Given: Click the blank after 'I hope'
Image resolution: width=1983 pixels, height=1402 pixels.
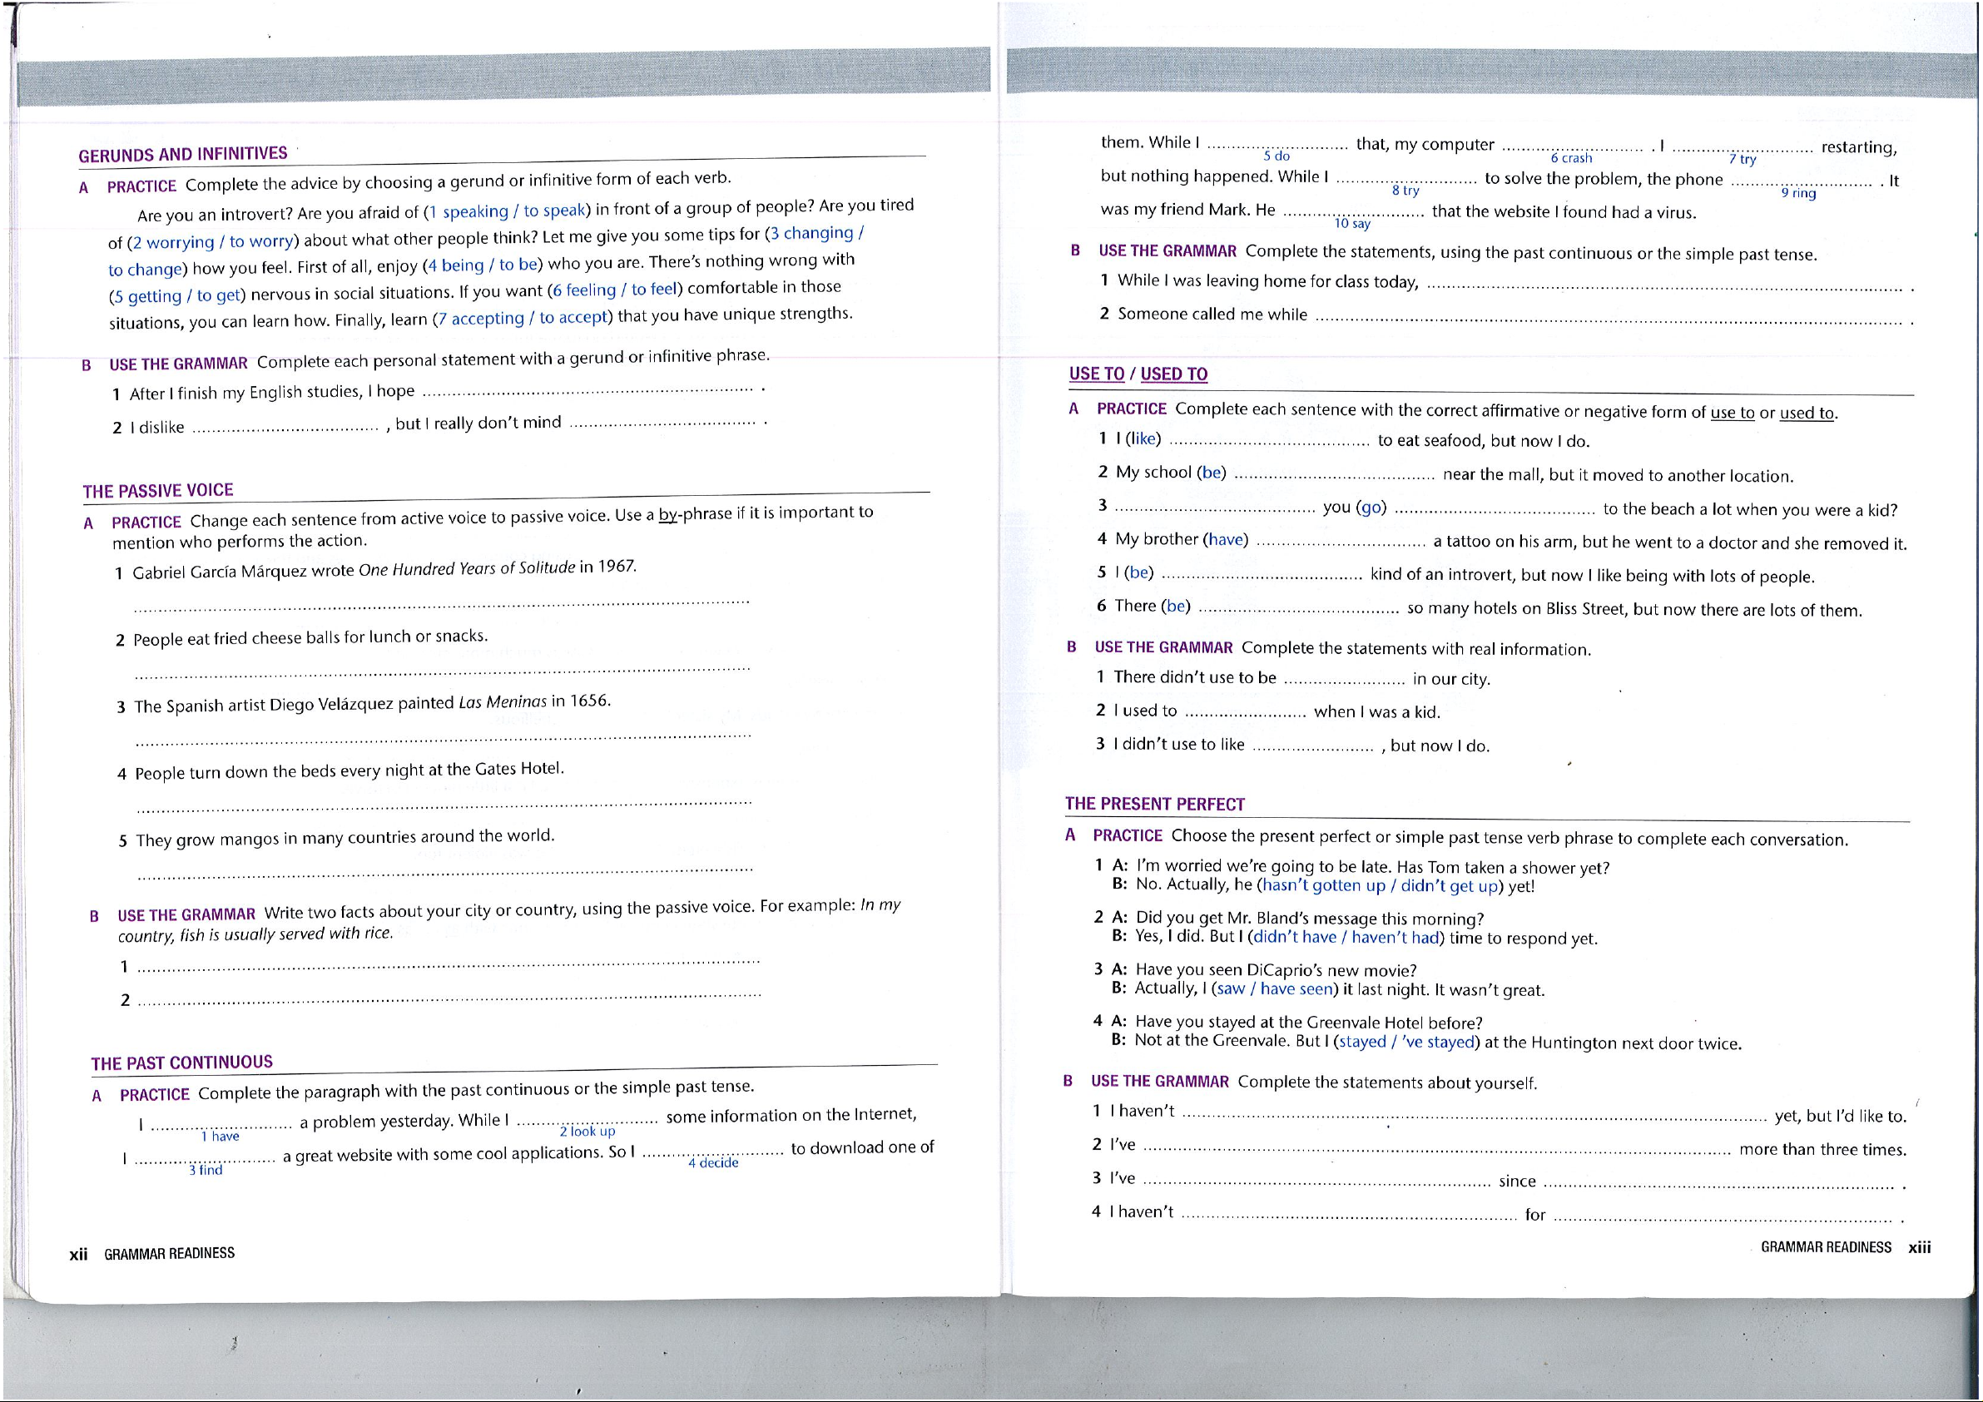Looking at the screenshot, I should 588,389.
